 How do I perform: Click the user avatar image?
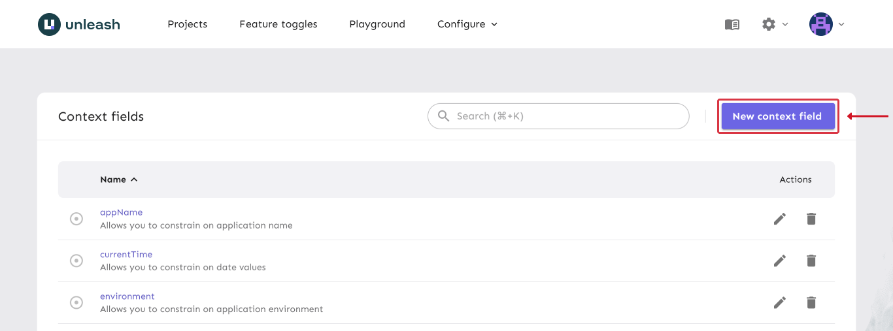820,24
